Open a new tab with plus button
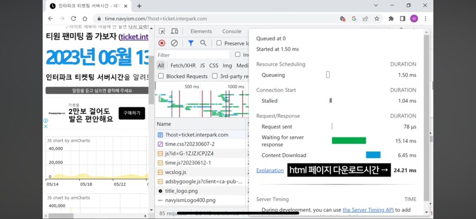Image resolution: width=476 pixels, height=219 pixels. pyautogui.click(x=139, y=6)
